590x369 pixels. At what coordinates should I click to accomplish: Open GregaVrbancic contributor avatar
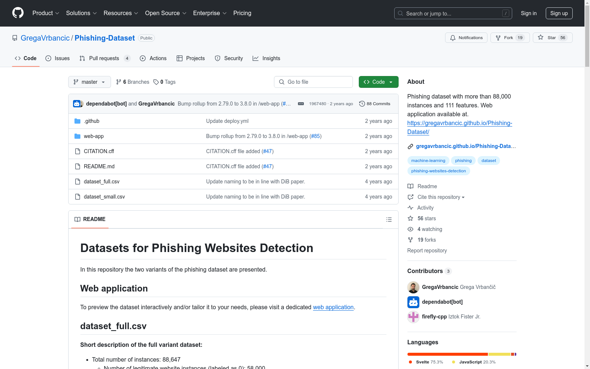413,287
